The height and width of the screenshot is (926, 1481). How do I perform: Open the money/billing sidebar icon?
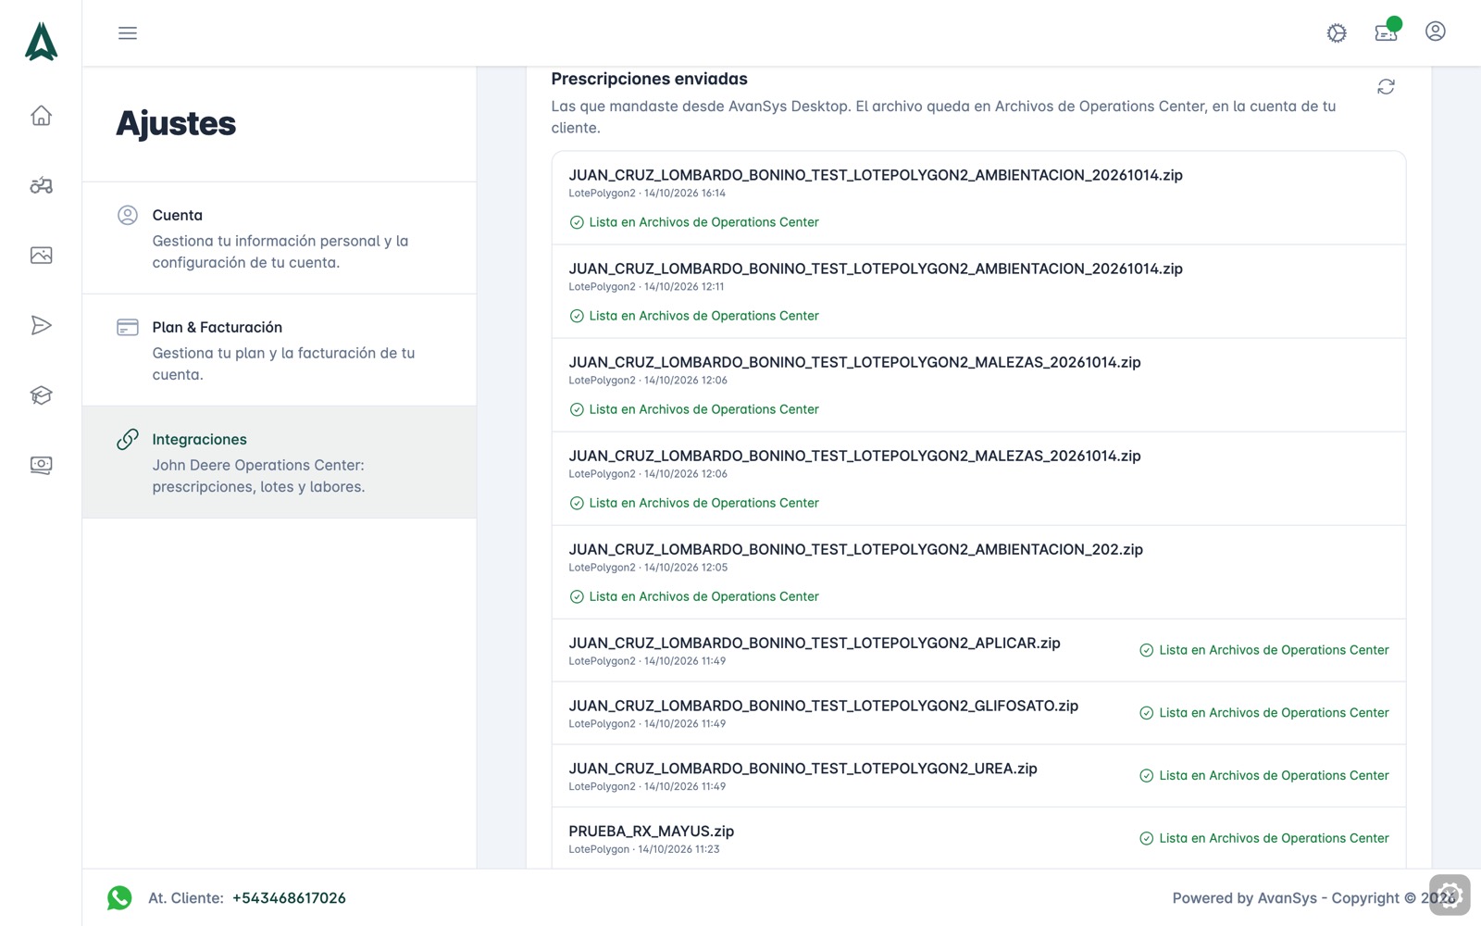(41, 465)
